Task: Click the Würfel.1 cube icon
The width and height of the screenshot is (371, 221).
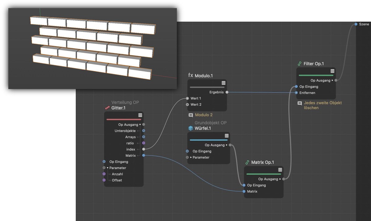Action: click(x=190, y=128)
